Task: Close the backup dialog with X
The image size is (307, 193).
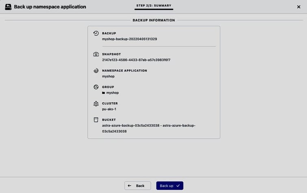Action: coord(299,7)
